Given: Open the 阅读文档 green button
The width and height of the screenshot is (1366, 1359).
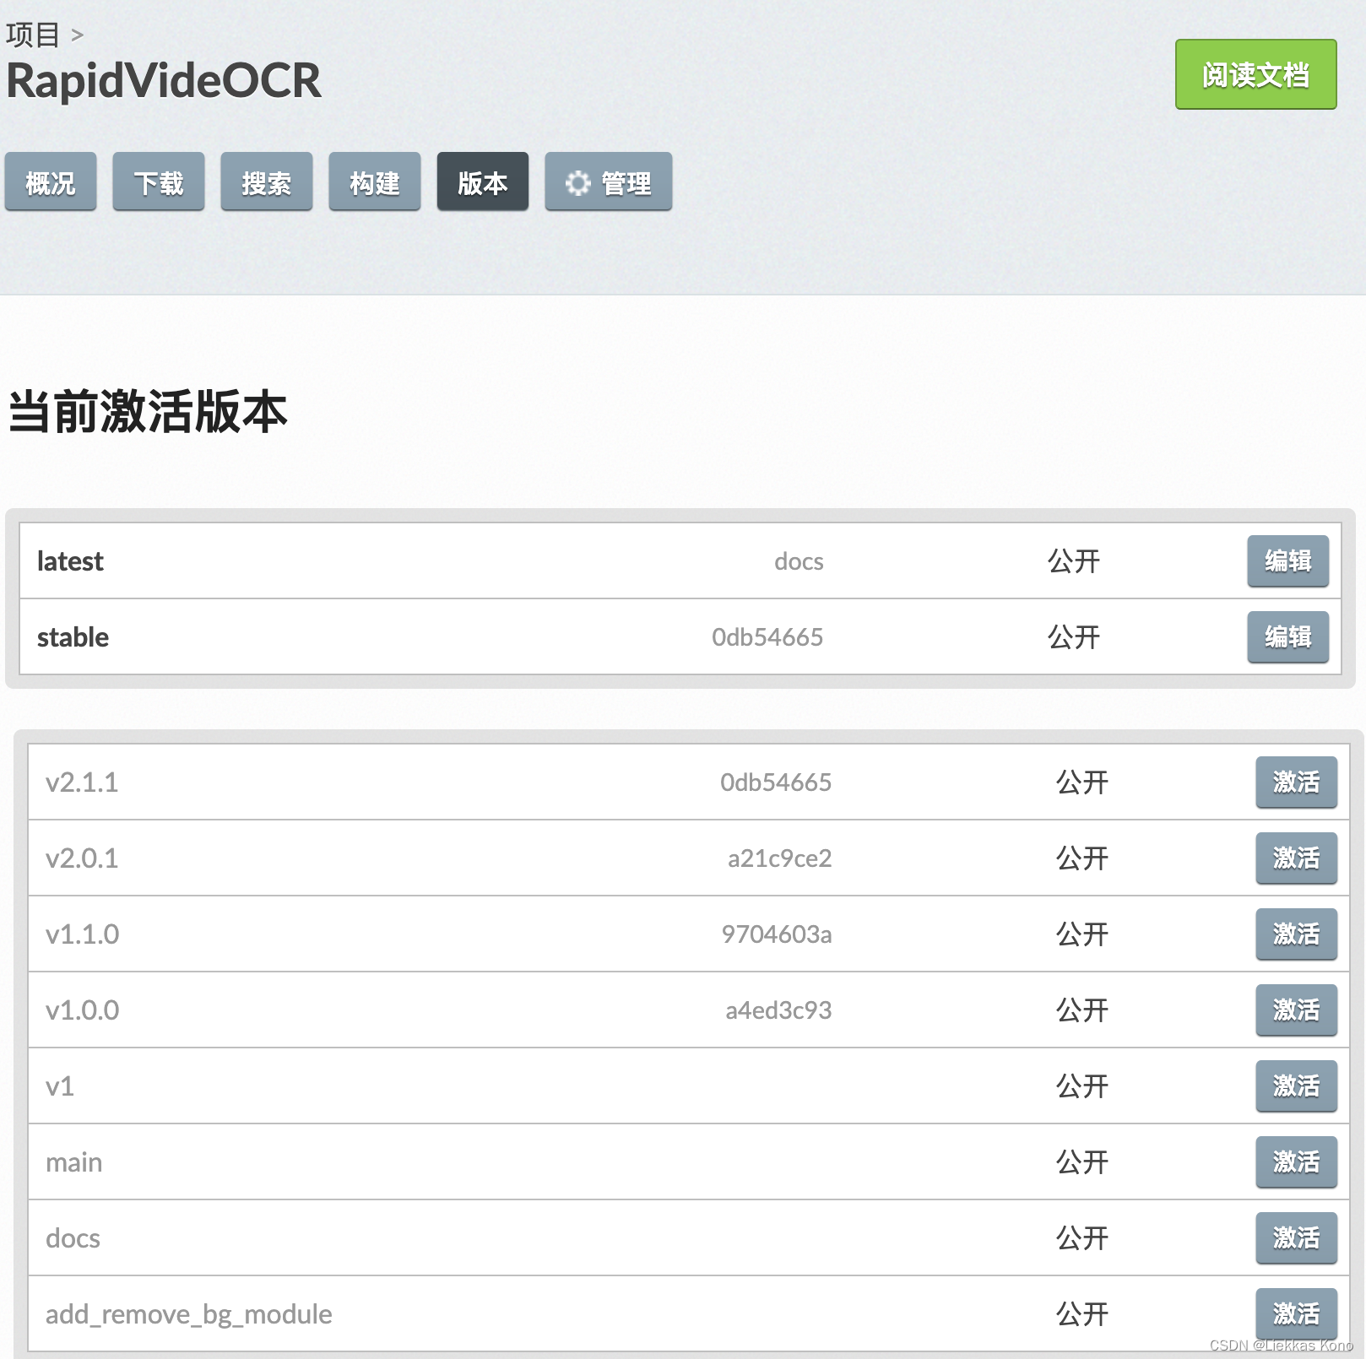Looking at the screenshot, I should click(x=1255, y=75).
